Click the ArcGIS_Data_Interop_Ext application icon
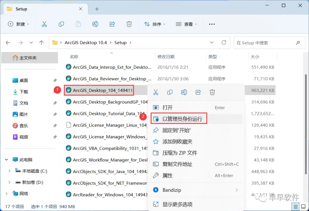Viewport: 309px width, 211px height. pos(69,67)
